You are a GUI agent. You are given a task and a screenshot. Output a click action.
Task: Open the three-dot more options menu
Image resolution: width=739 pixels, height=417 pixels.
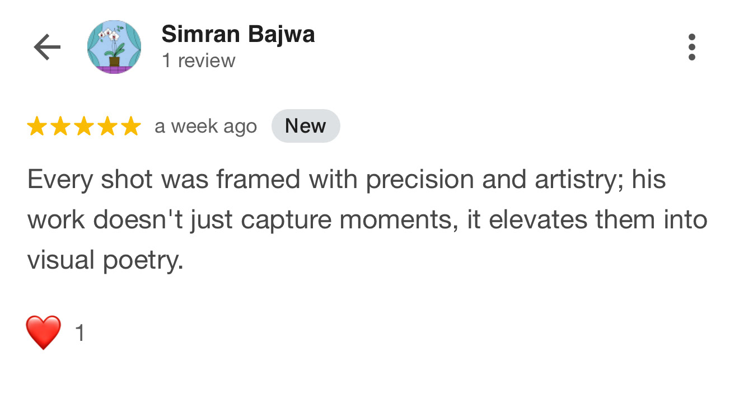[692, 48]
